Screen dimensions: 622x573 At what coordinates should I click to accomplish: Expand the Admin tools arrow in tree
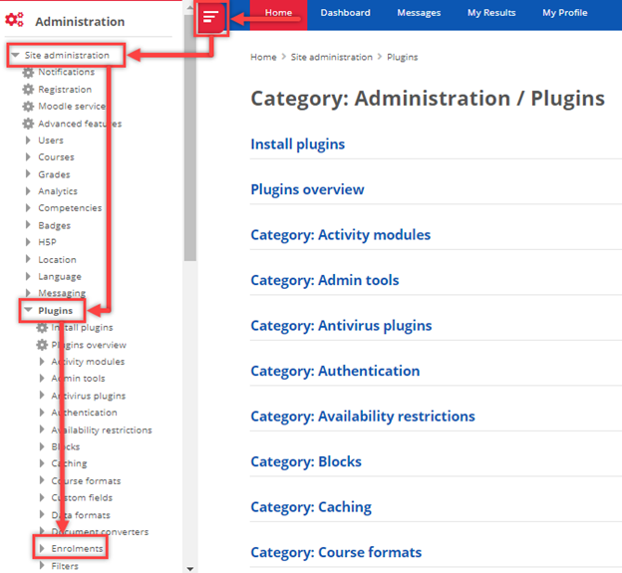[x=42, y=379]
